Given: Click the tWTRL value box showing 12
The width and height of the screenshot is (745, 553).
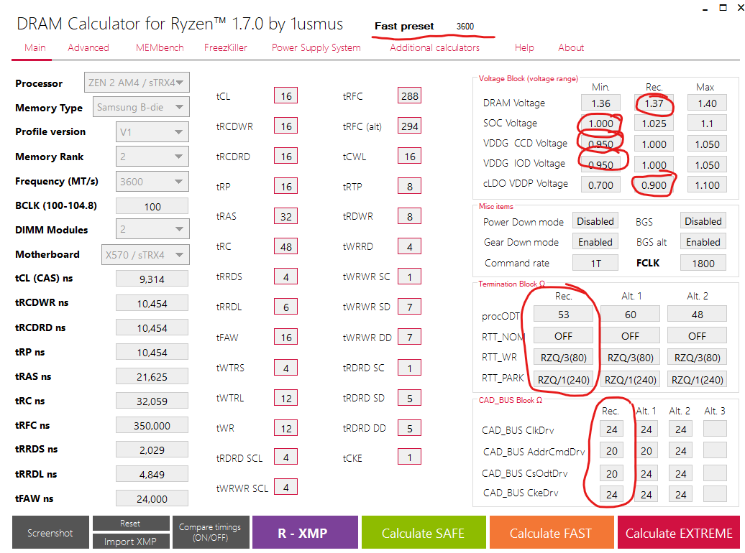Looking at the screenshot, I should [x=286, y=398].
